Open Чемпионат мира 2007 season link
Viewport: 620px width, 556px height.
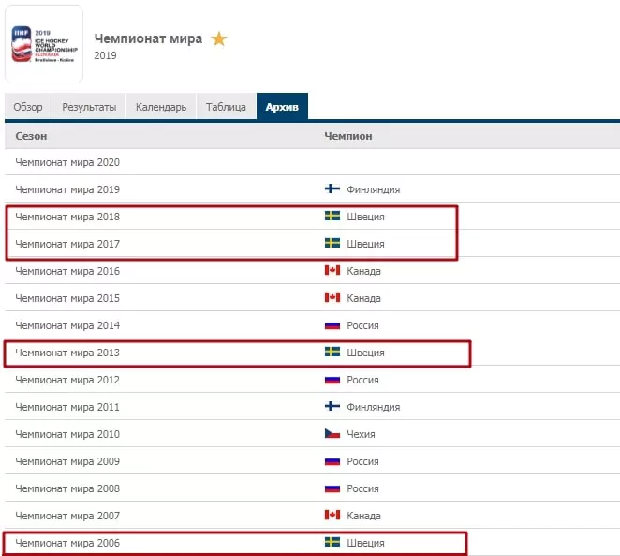pos(67,516)
